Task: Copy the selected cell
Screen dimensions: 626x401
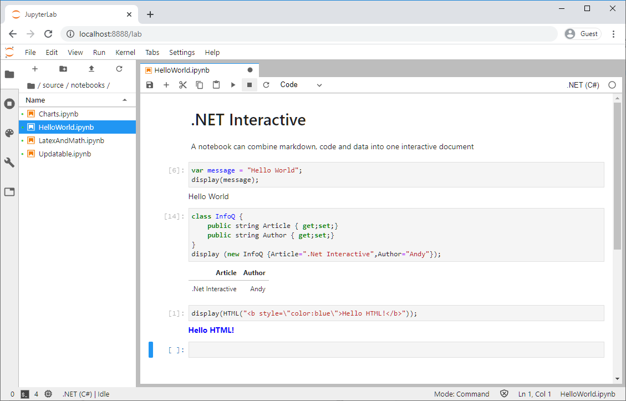Action: point(199,85)
